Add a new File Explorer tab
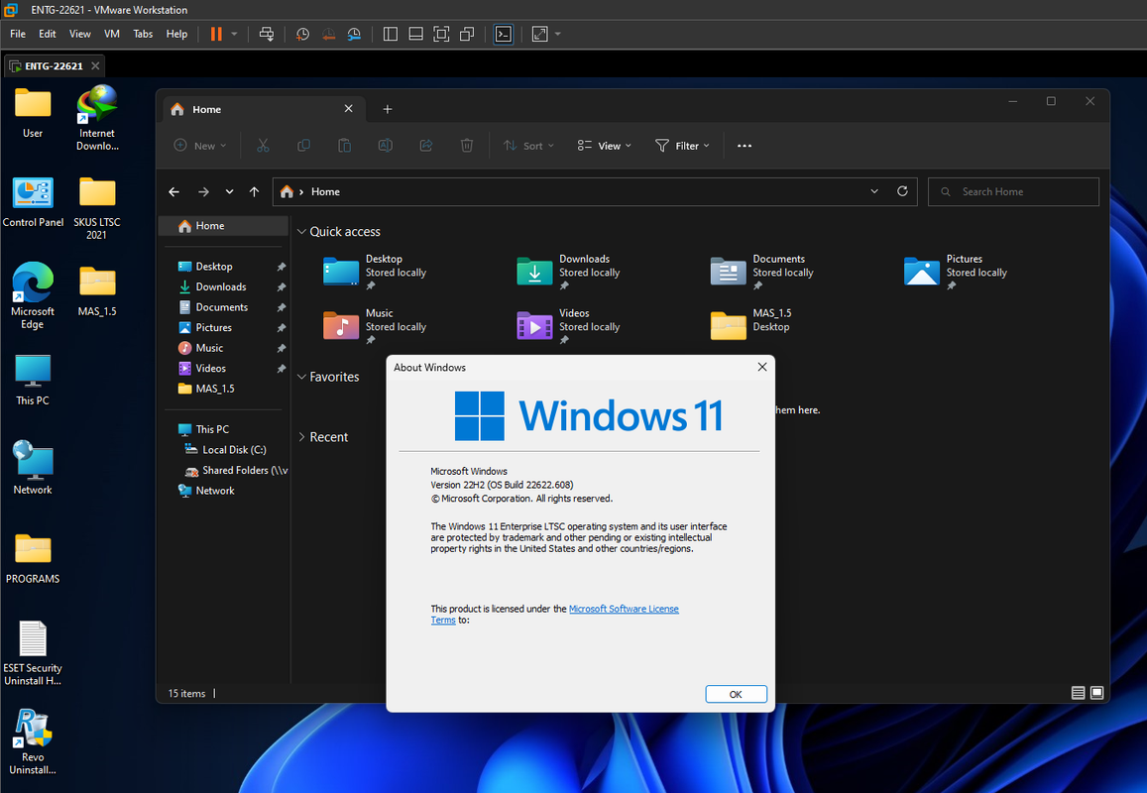This screenshot has width=1147, height=793. click(x=388, y=109)
